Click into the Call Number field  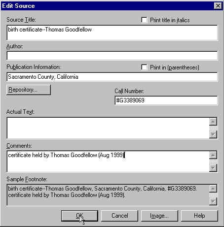[x=166, y=100]
